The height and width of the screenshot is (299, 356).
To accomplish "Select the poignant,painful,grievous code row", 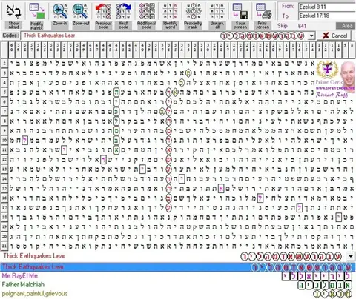I will pyautogui.click(x=178, y=294).
